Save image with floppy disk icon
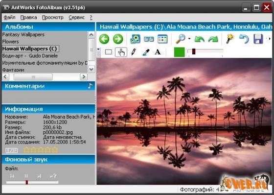This screenshot has height=195, width=274. point(258,39)
